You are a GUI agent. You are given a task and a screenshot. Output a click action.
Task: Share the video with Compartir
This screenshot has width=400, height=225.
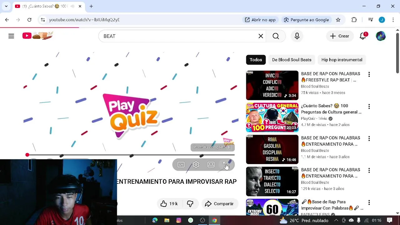click(220, 204)
